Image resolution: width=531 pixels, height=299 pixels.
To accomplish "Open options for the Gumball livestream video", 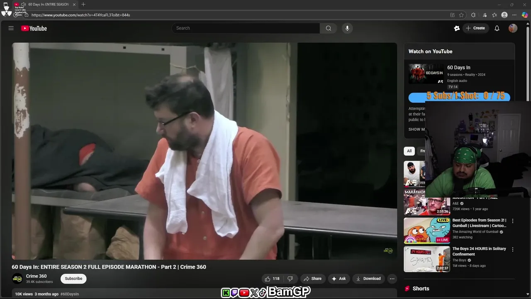I will click(513, 221).
